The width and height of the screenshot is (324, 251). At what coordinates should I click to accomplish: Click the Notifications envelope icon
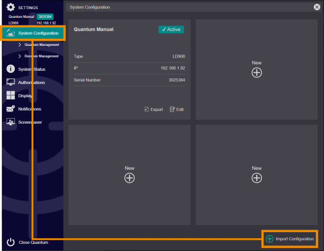point(11,108)
